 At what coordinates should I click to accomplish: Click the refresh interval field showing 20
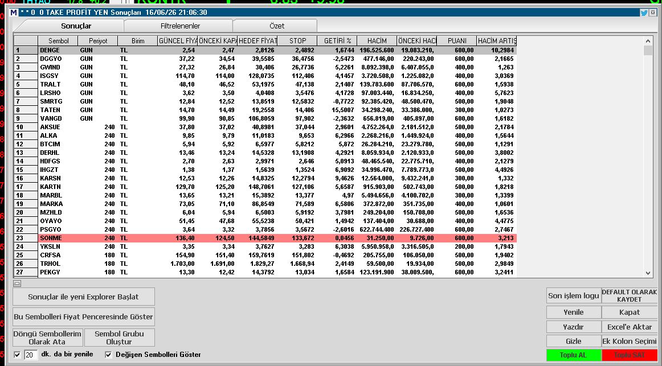(31, 355)
